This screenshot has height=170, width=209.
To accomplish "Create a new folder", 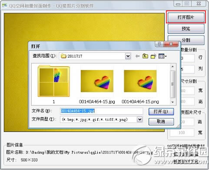I will click(153, 56).
